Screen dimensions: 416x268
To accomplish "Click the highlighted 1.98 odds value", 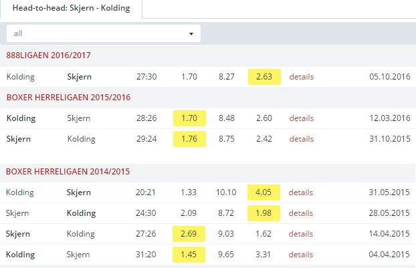I will point(264,213).
